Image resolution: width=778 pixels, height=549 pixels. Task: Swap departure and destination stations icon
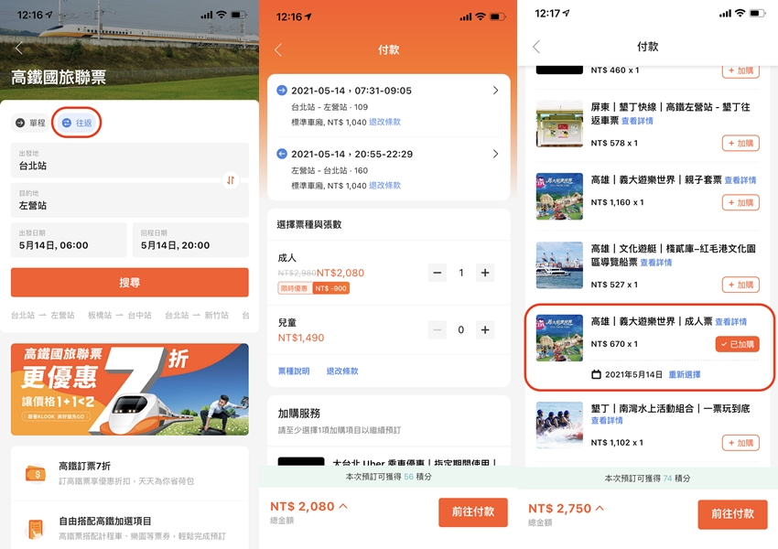click(x=231, y=180)
